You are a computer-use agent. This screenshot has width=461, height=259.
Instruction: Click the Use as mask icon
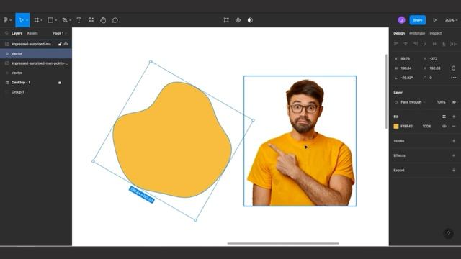pyautogui.click(x=250, y=20)
